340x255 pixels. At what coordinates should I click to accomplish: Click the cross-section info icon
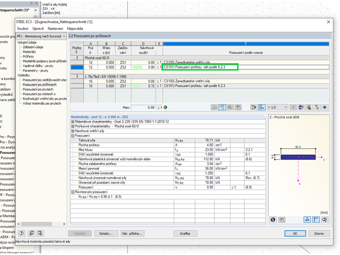coord(273,220)
